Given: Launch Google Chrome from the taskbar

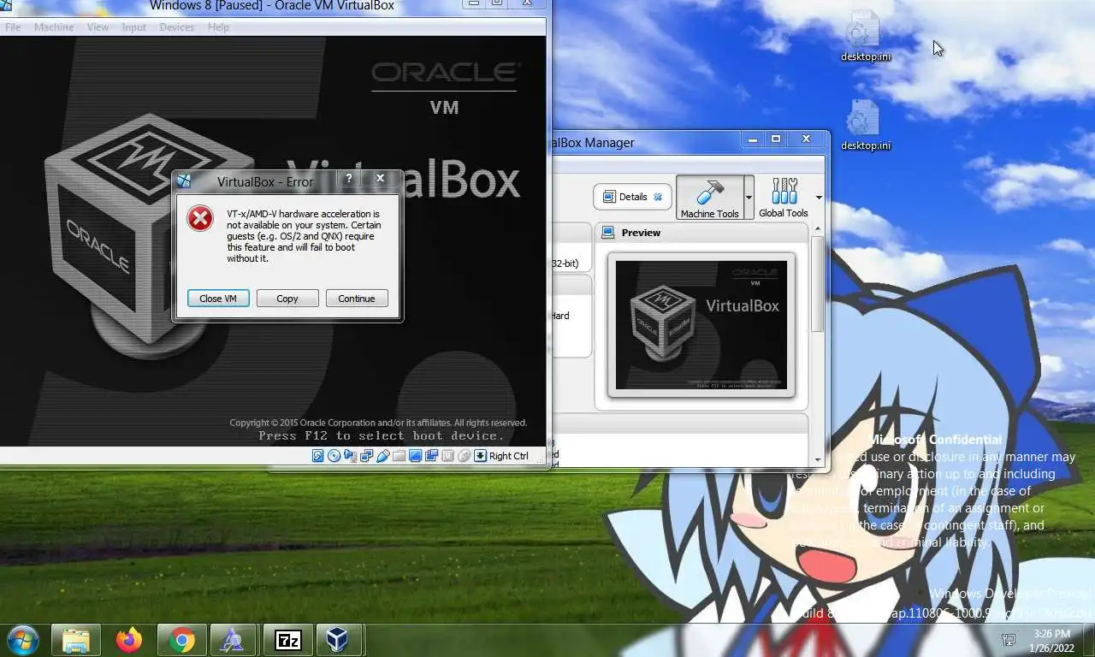Looking at the screenshot, I should point(181,640).
